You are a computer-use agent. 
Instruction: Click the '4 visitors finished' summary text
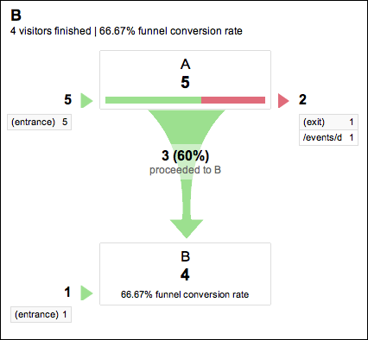click(x=51, y=31)
